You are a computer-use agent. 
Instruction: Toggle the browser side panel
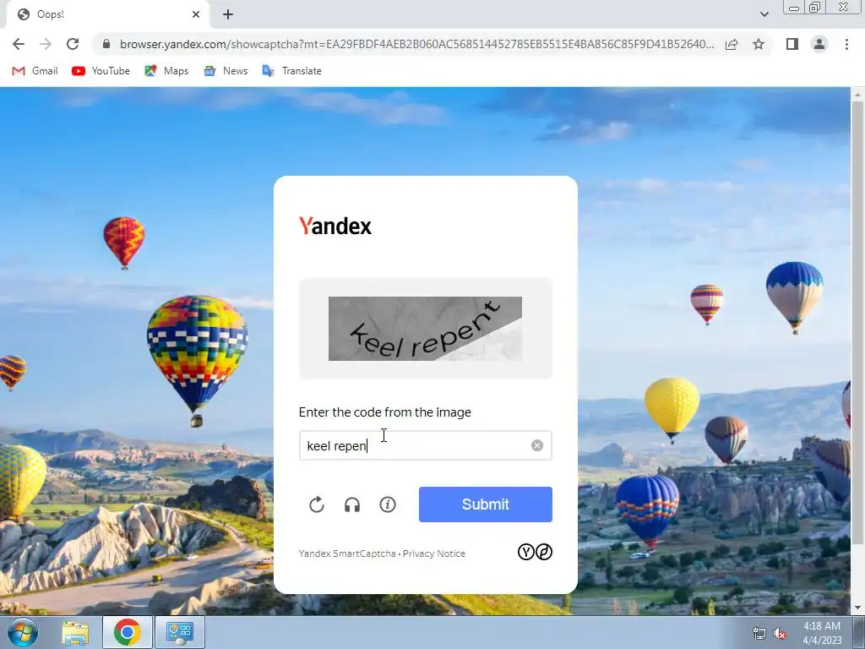coord(792,44)
